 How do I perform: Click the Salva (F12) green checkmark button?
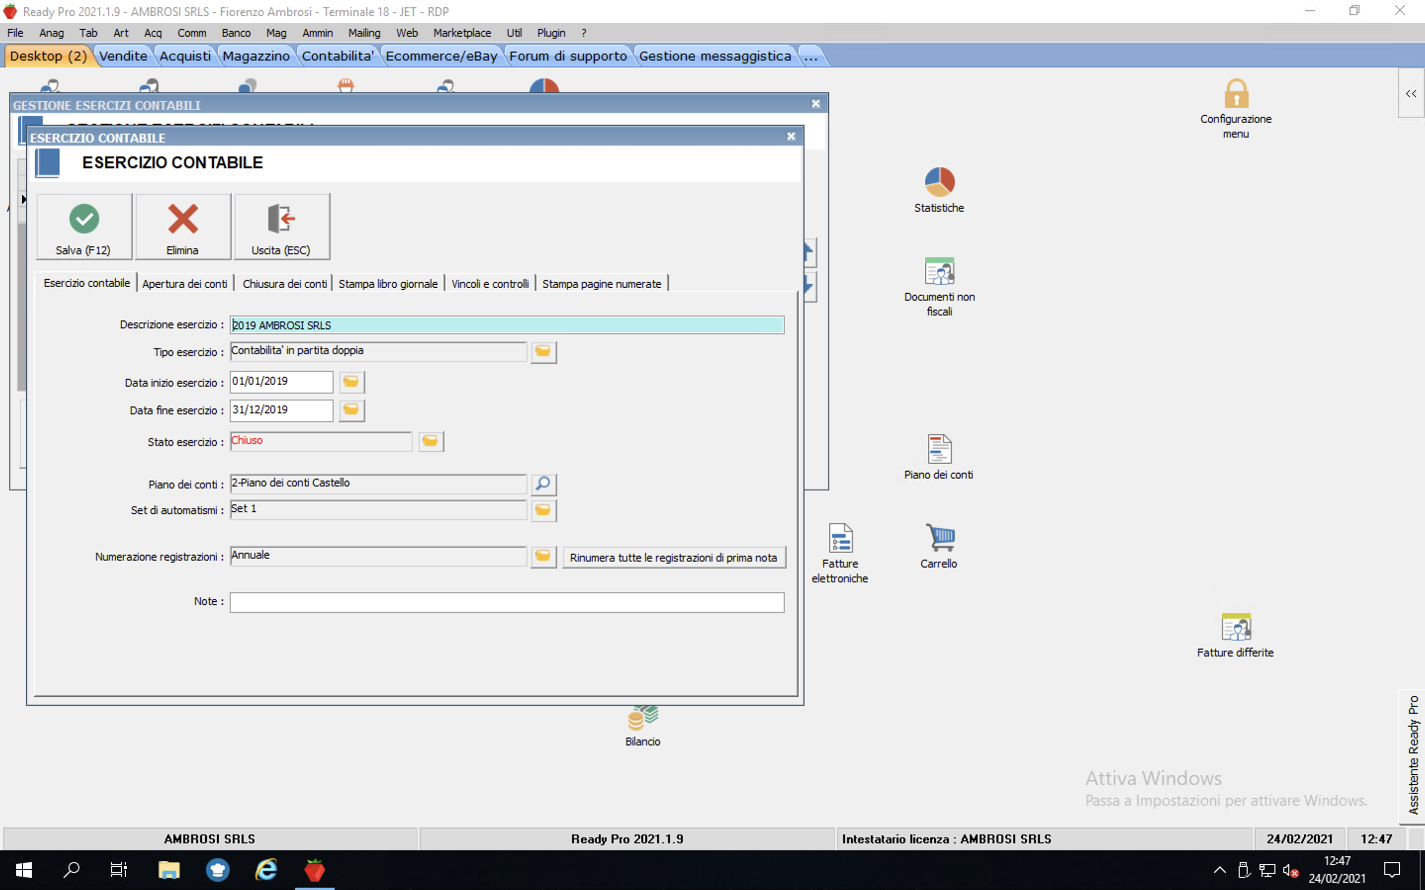(84, 226)
